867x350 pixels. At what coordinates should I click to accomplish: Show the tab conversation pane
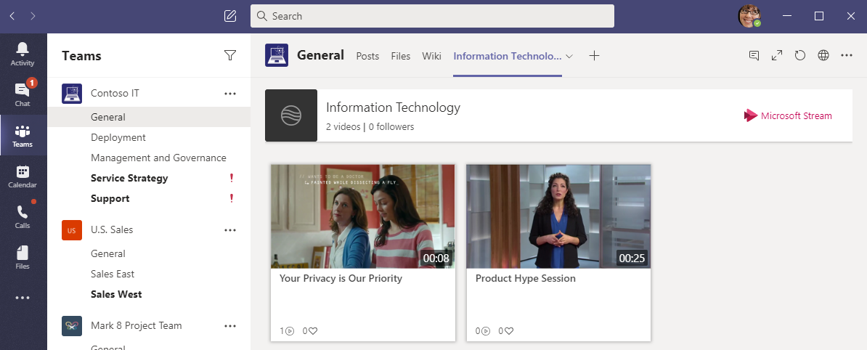point(754,55)
